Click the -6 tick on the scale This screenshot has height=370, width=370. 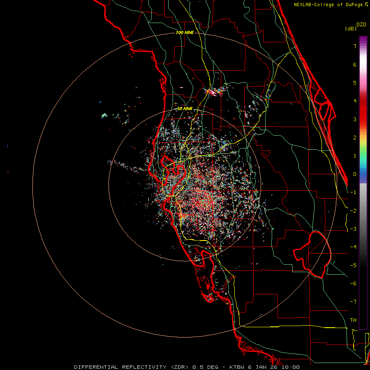pos(353,284)
